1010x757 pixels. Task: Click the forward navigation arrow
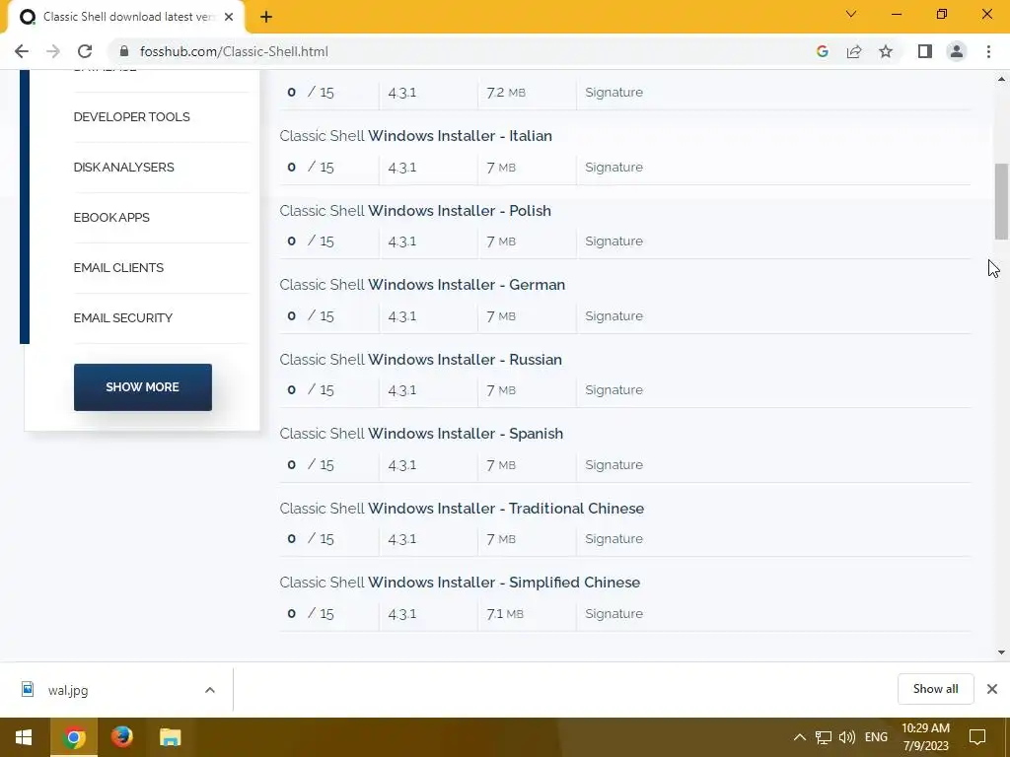point(53,51)
